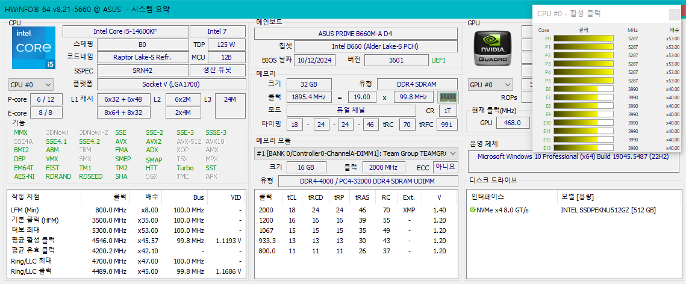Click the 듀얼 채널 mode field
The width and height of the screenshot is (686, 284).
coord(352,111)
